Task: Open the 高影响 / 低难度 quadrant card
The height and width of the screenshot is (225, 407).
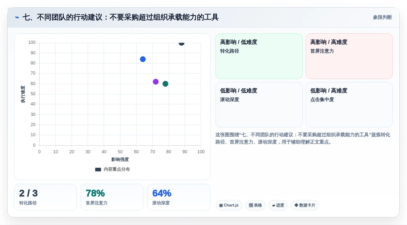Action: (x=259, y=56)
